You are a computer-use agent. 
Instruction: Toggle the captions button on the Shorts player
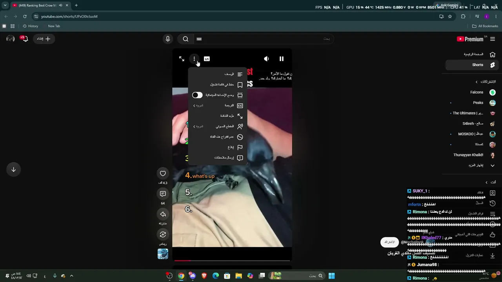click(207, 59)
